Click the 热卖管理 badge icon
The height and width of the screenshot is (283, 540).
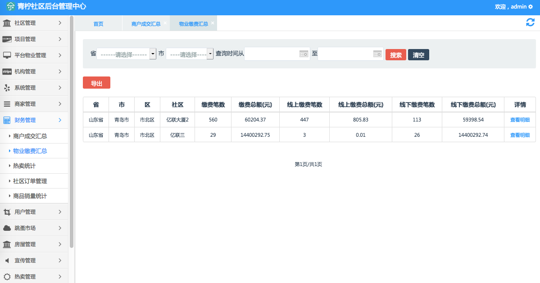(x=7, y=276)
